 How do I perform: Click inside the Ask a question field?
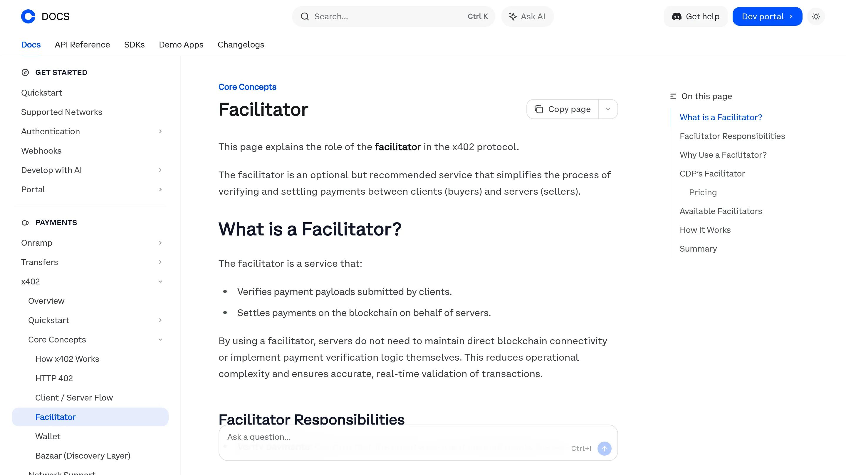click(361, 437)
